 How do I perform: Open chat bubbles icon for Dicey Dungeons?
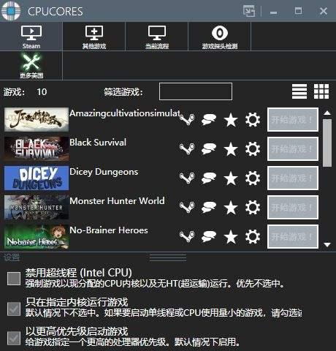pyautogui.click(x=209, y=178)
